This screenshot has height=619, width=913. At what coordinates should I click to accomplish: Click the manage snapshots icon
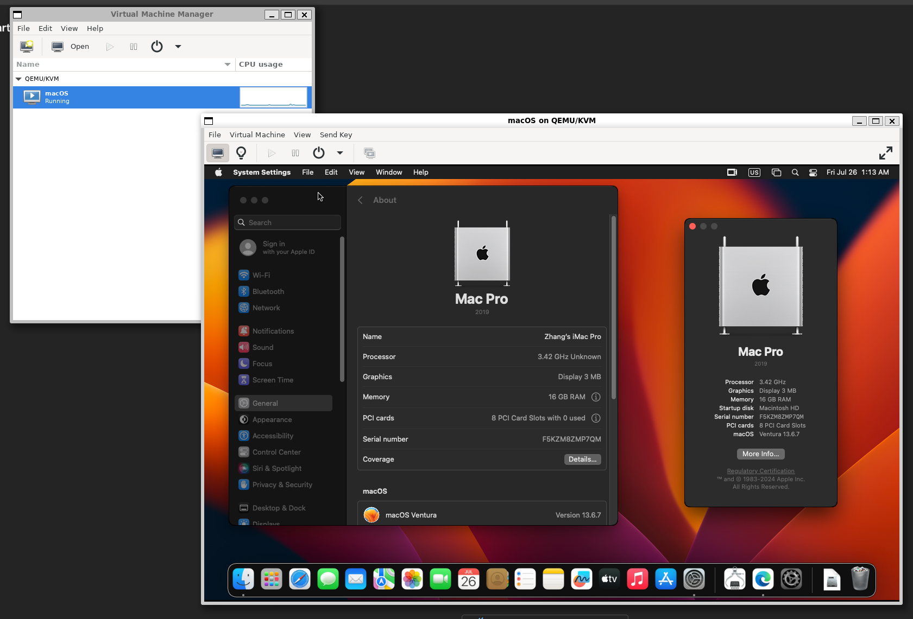pos(369,153)
